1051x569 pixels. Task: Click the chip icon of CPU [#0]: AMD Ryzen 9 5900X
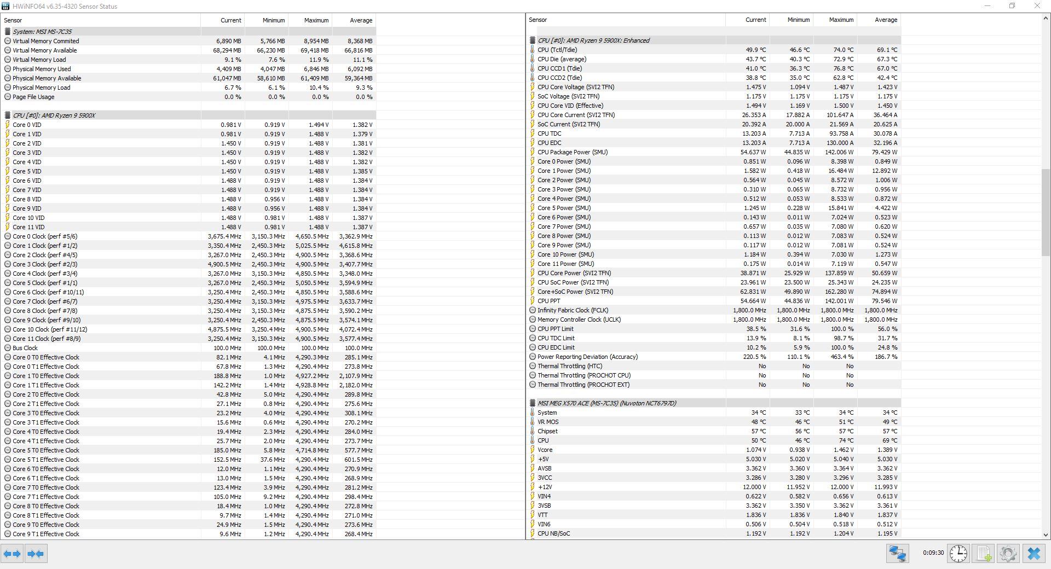coord(8,115)
